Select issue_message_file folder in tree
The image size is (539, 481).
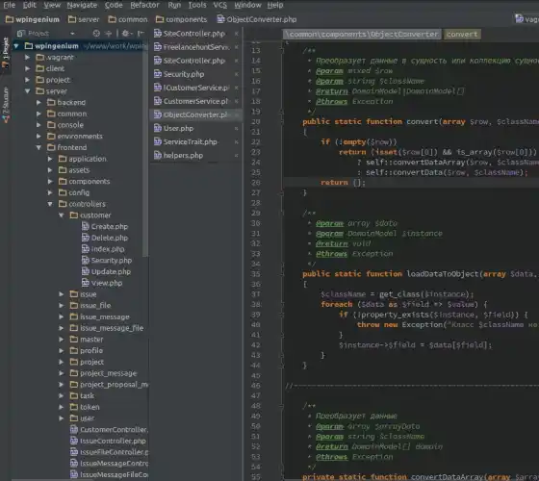pyautogui.click(x=112, y=328)
